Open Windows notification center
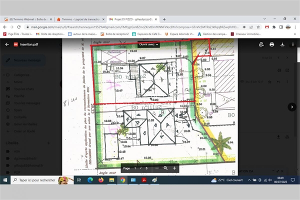Image resolution: width=300 pixels, height=200 pixels. [x=292, y=180]
